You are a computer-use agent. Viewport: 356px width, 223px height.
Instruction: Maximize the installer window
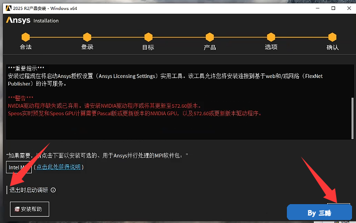pos(333,8)
